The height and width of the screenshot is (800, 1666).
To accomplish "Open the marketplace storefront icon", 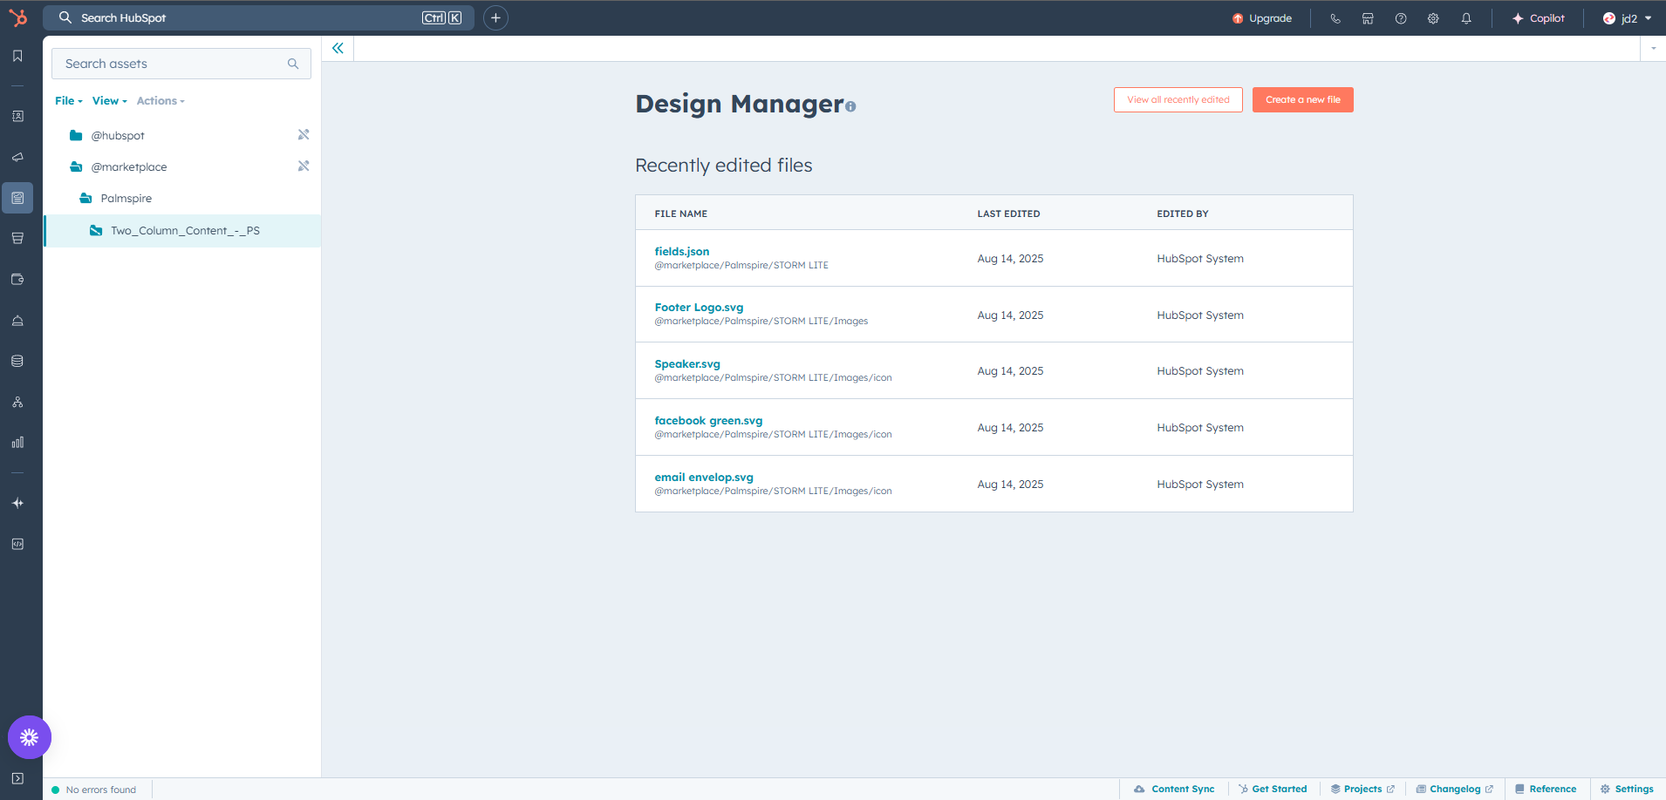I will pyautogui.click(x=1368, y=18).
